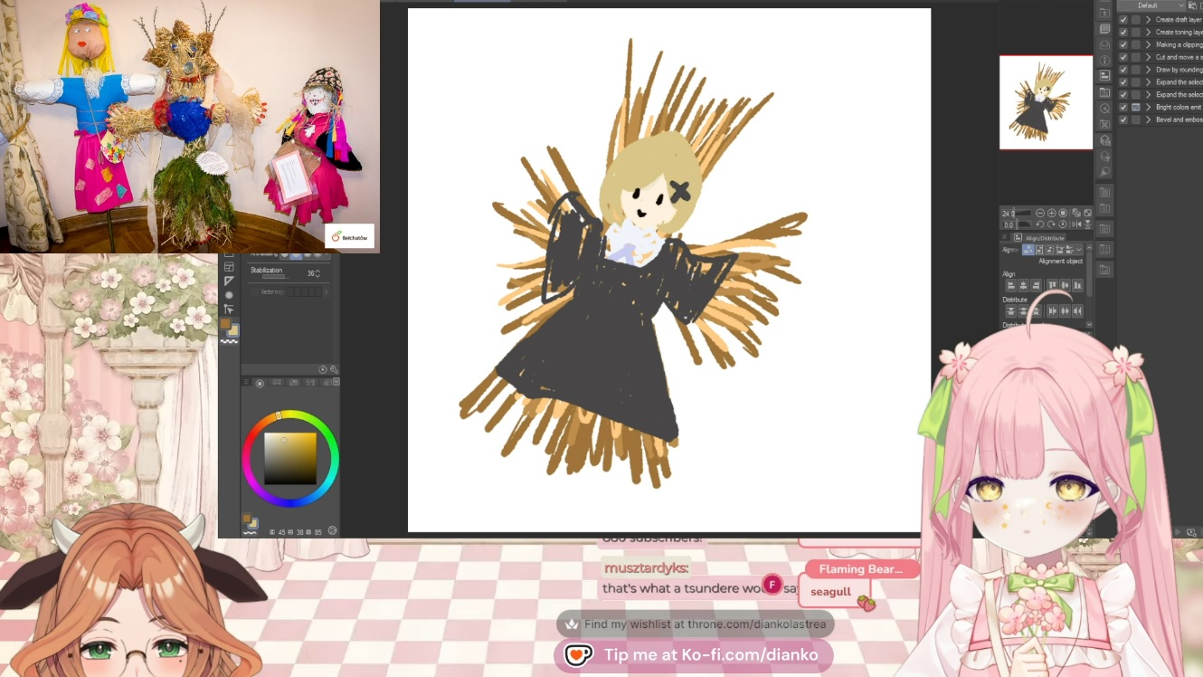Align objects to the left edge

tap(1010, 286)
